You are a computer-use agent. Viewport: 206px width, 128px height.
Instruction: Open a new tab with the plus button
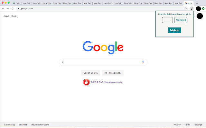[197, 3]
